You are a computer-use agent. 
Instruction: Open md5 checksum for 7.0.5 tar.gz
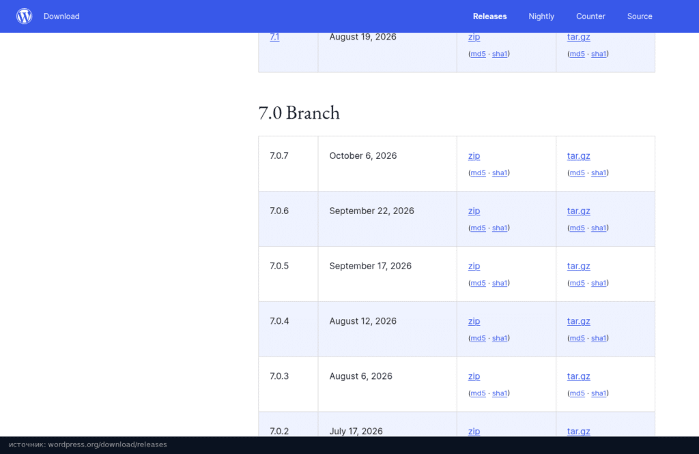tap(577, 283)
